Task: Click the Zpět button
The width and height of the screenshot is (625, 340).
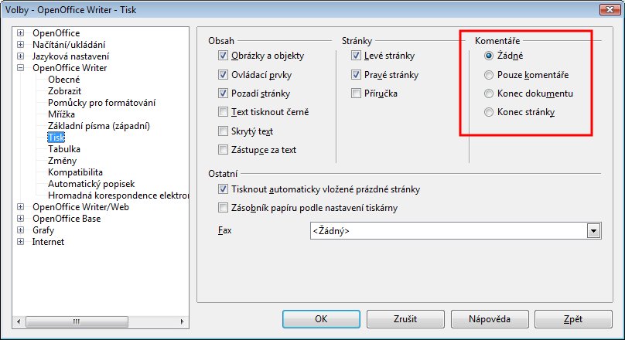Action: pyautogui.click(x=573, y=319)
